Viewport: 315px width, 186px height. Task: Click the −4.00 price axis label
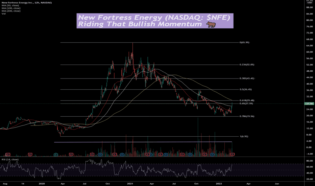[309, 154]
